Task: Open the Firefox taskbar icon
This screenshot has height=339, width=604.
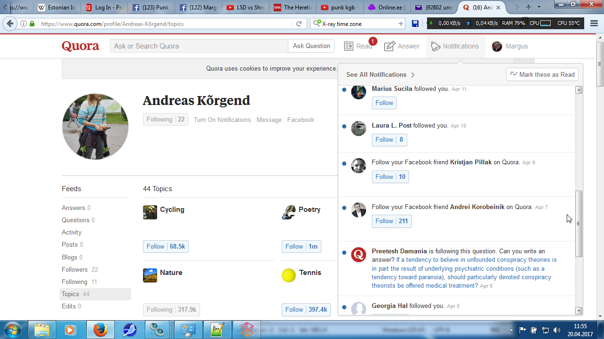Action: 100,330
